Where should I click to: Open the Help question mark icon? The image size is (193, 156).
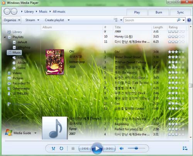[x=189, y=20]
